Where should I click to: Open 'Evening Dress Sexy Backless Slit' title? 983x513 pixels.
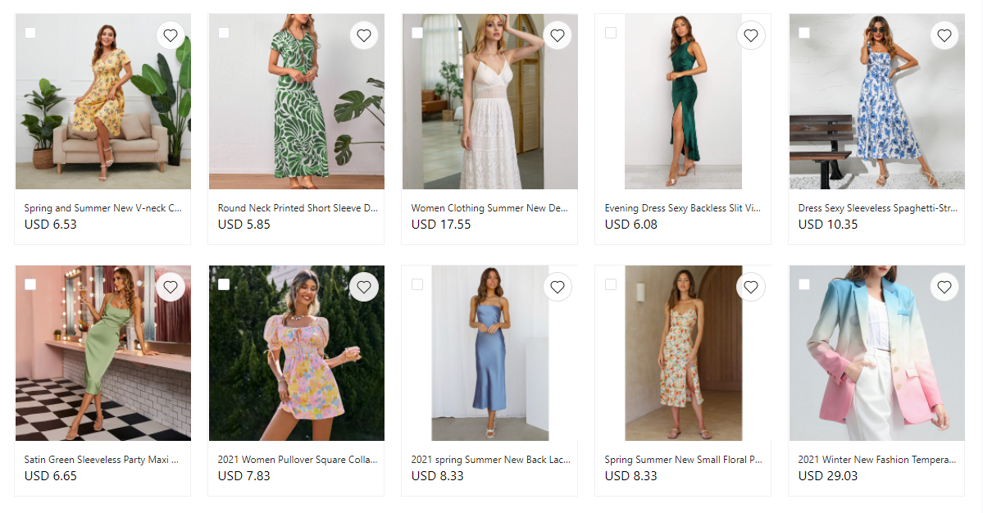pyautogui.click(x=683, y=208)
